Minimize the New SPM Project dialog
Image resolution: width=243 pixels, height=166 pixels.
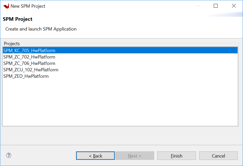198,6
